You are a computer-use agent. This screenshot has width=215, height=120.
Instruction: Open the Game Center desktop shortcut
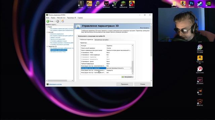(200, 70)
